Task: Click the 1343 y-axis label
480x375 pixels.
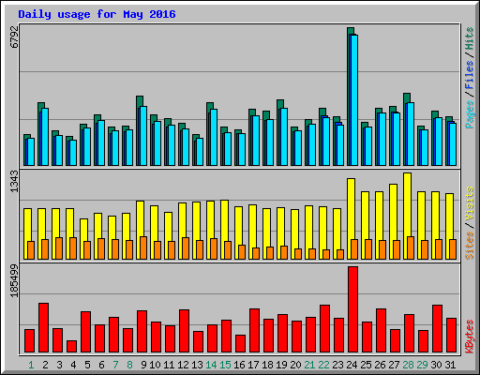Action: pos(14,181)
